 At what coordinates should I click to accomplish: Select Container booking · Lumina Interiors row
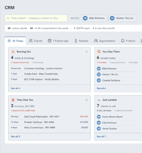[x=49, y=68]
